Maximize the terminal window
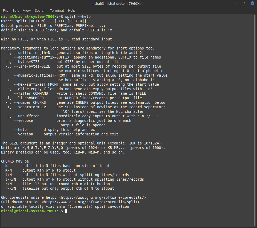The width and height of the screenshot is (257, 228). point(244,3)
